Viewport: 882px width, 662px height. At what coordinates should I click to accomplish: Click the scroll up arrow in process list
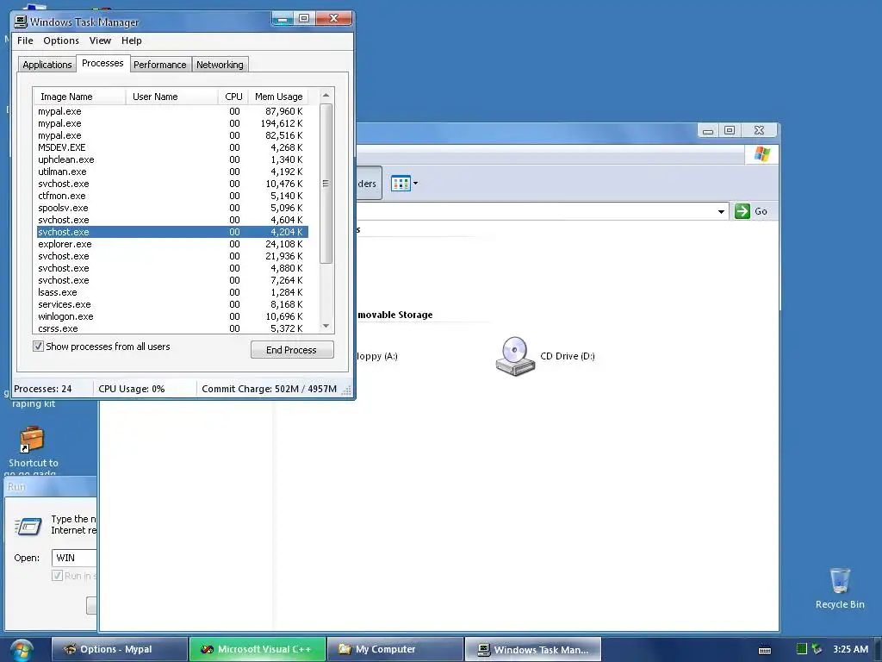(326, 95)
